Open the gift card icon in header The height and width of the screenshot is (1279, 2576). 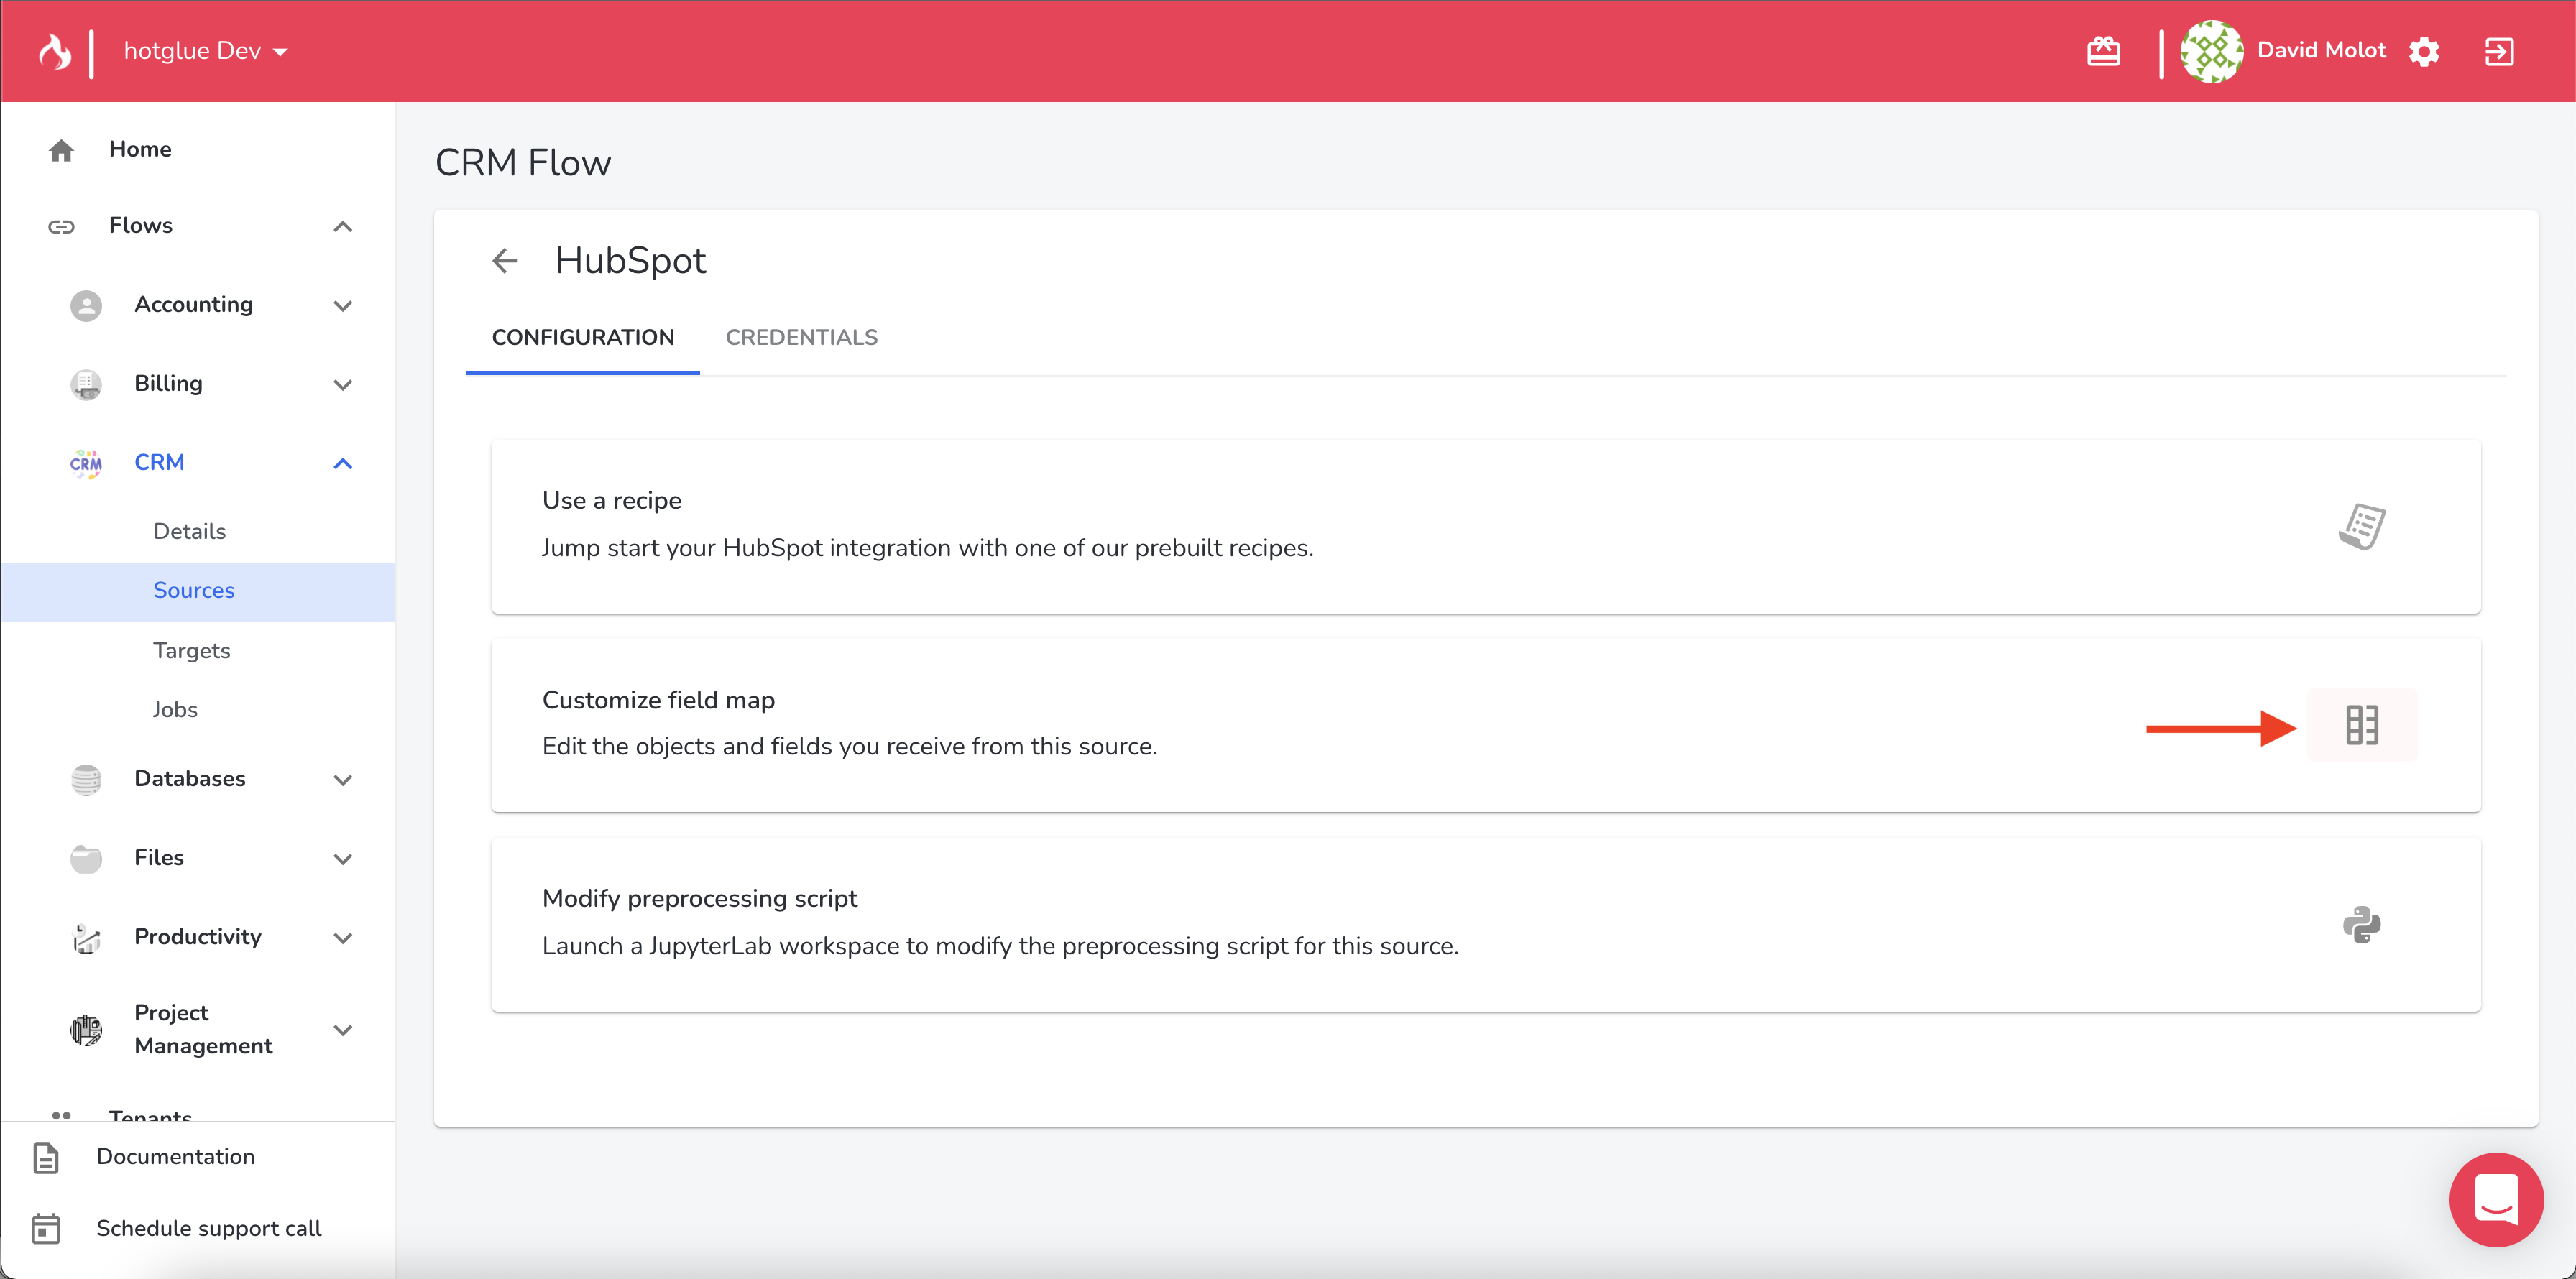(2104, 51)
